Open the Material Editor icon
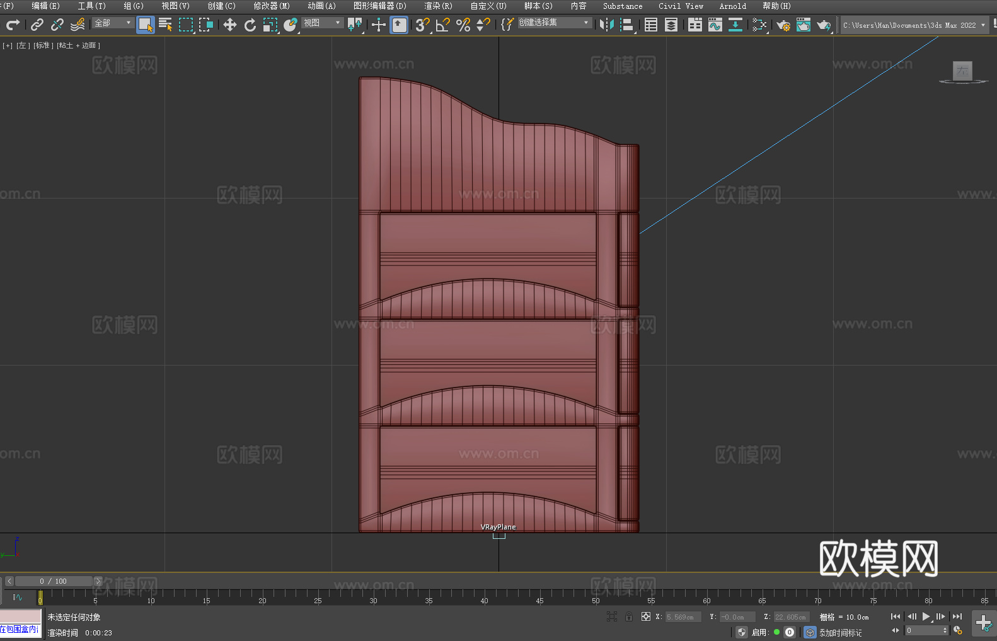 pos(759,25)
